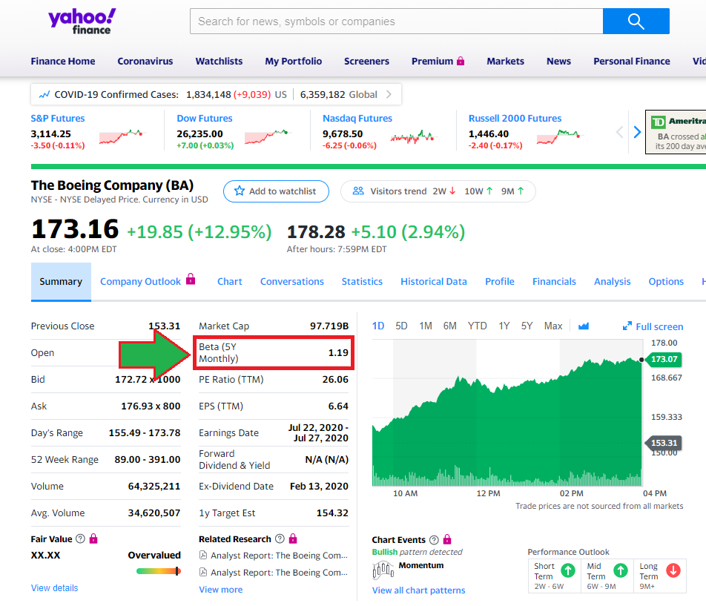Open Dow Futures link
706x606 pixels.
pos(205,119)
